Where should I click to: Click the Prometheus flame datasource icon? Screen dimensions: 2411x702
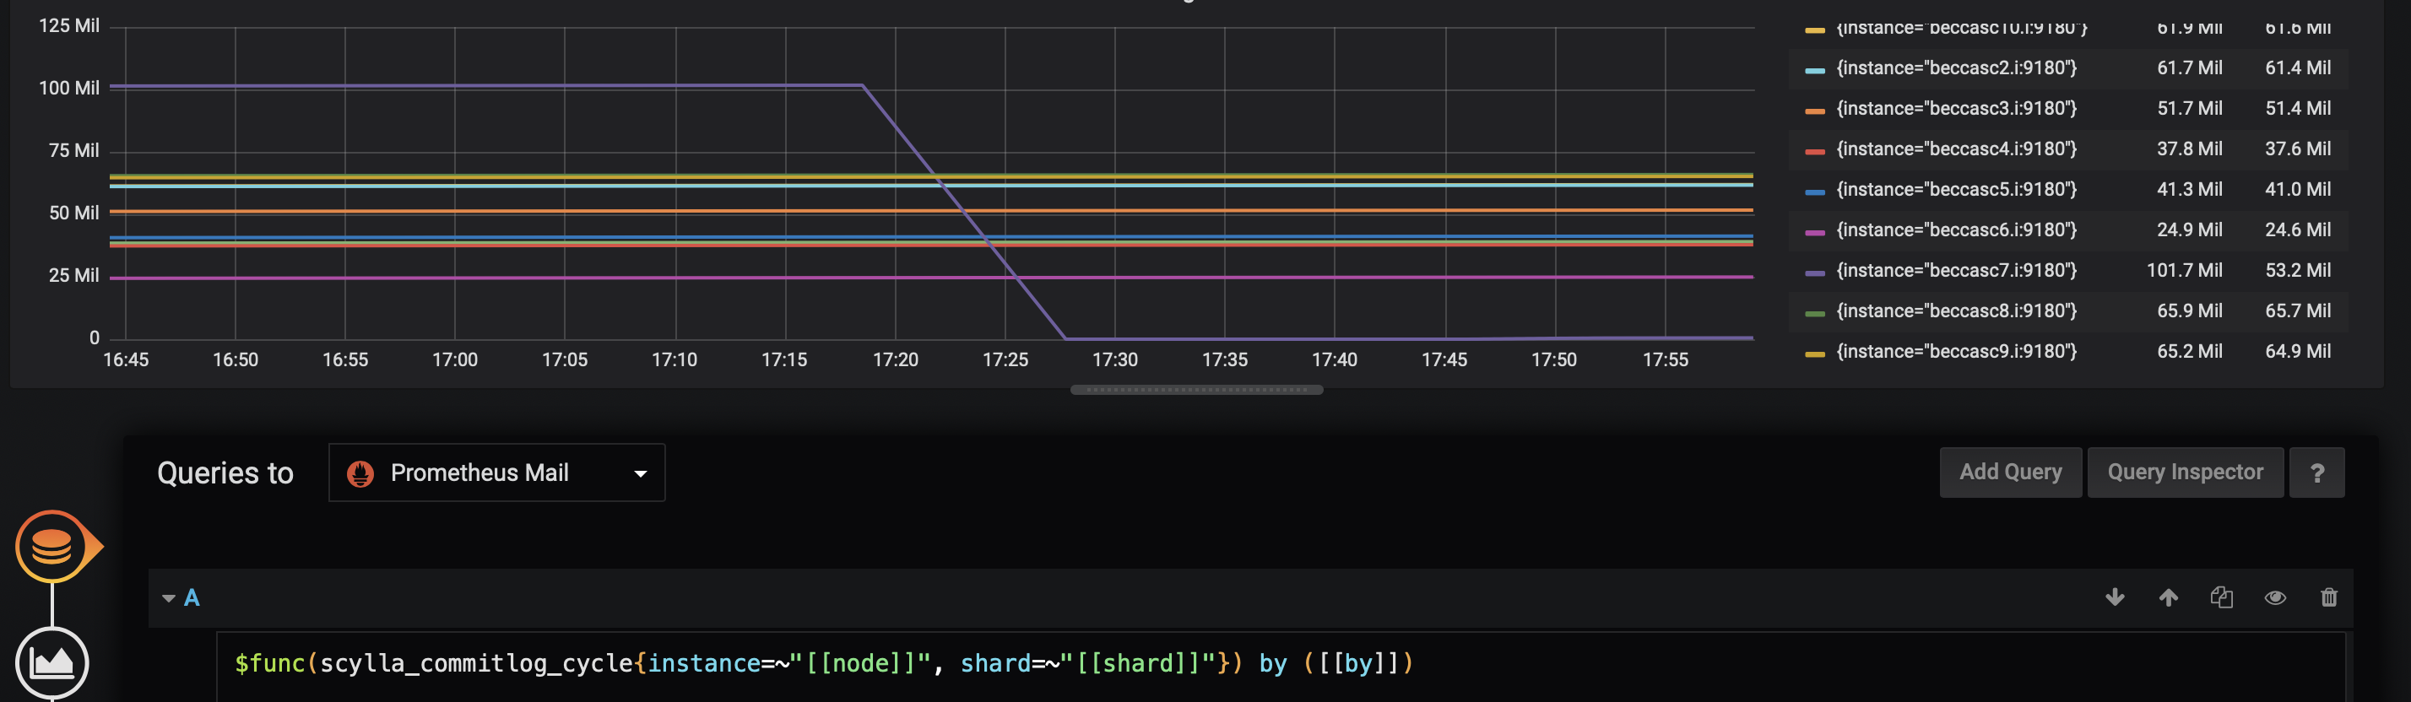(x=360, y=473)
